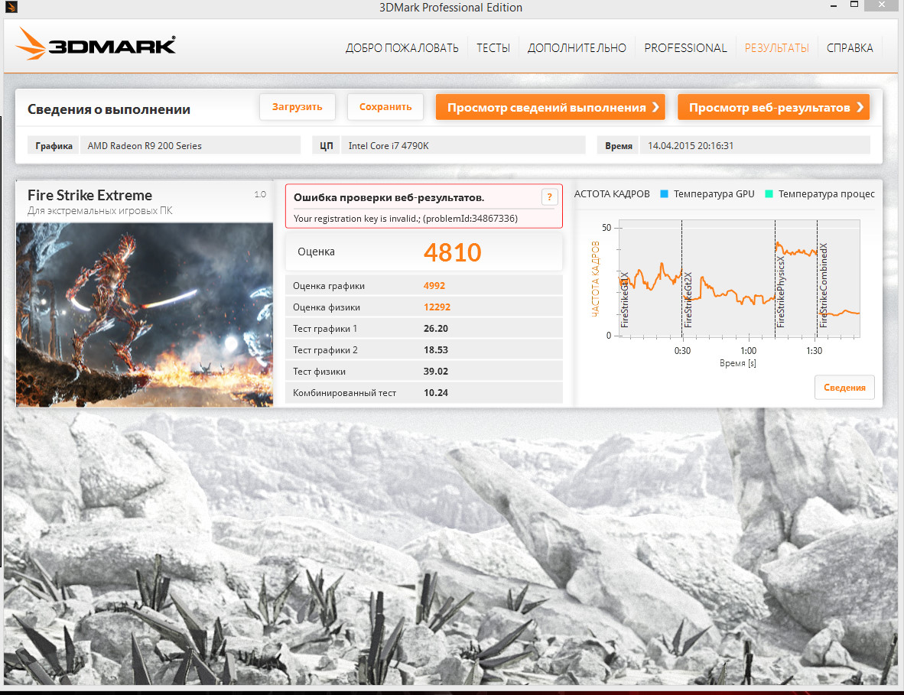Toggle the green Температура процессора legend swatch
The image size is (904, 695).
(x=769, y=194)
